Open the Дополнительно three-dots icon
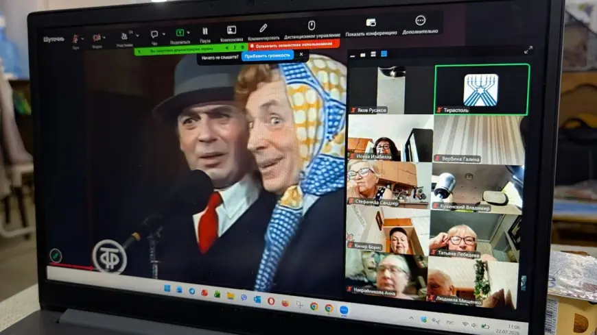The height and width of the screenshot is (335, 597). click(x=421, y=21)
